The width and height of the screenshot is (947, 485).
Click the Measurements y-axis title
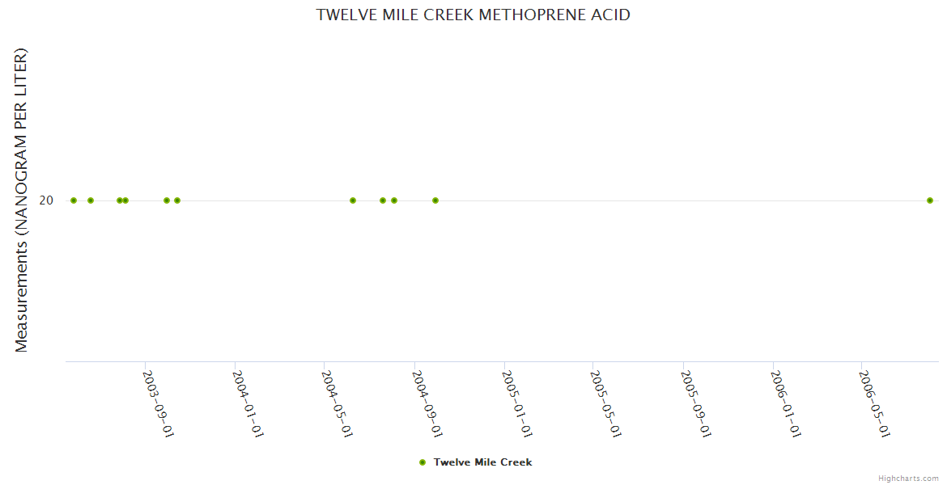[22, 200]
